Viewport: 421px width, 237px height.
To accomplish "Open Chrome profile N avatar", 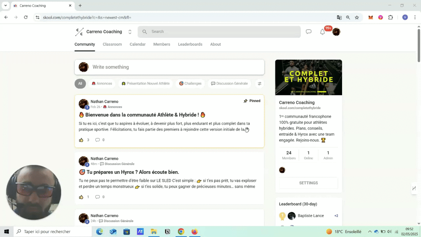I will tap(405, 17).
